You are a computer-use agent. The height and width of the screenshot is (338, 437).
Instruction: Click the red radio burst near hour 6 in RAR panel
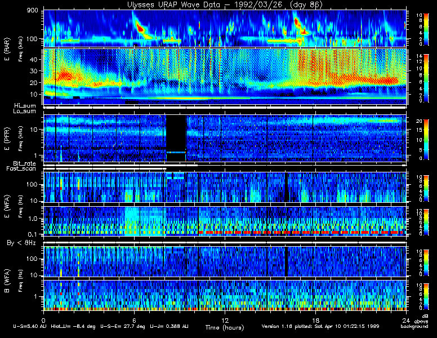(x=140, y=28)
